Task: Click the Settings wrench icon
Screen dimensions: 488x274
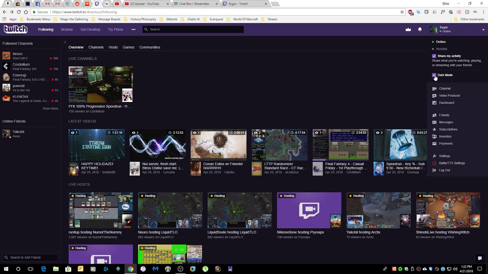Action: 434,156
